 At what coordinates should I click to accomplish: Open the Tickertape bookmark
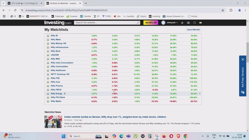pyautogui.click(x=58, y=16)
